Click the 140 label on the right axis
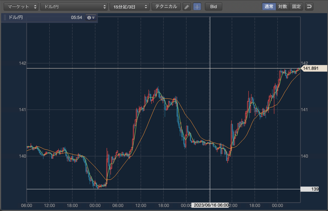 304,156
